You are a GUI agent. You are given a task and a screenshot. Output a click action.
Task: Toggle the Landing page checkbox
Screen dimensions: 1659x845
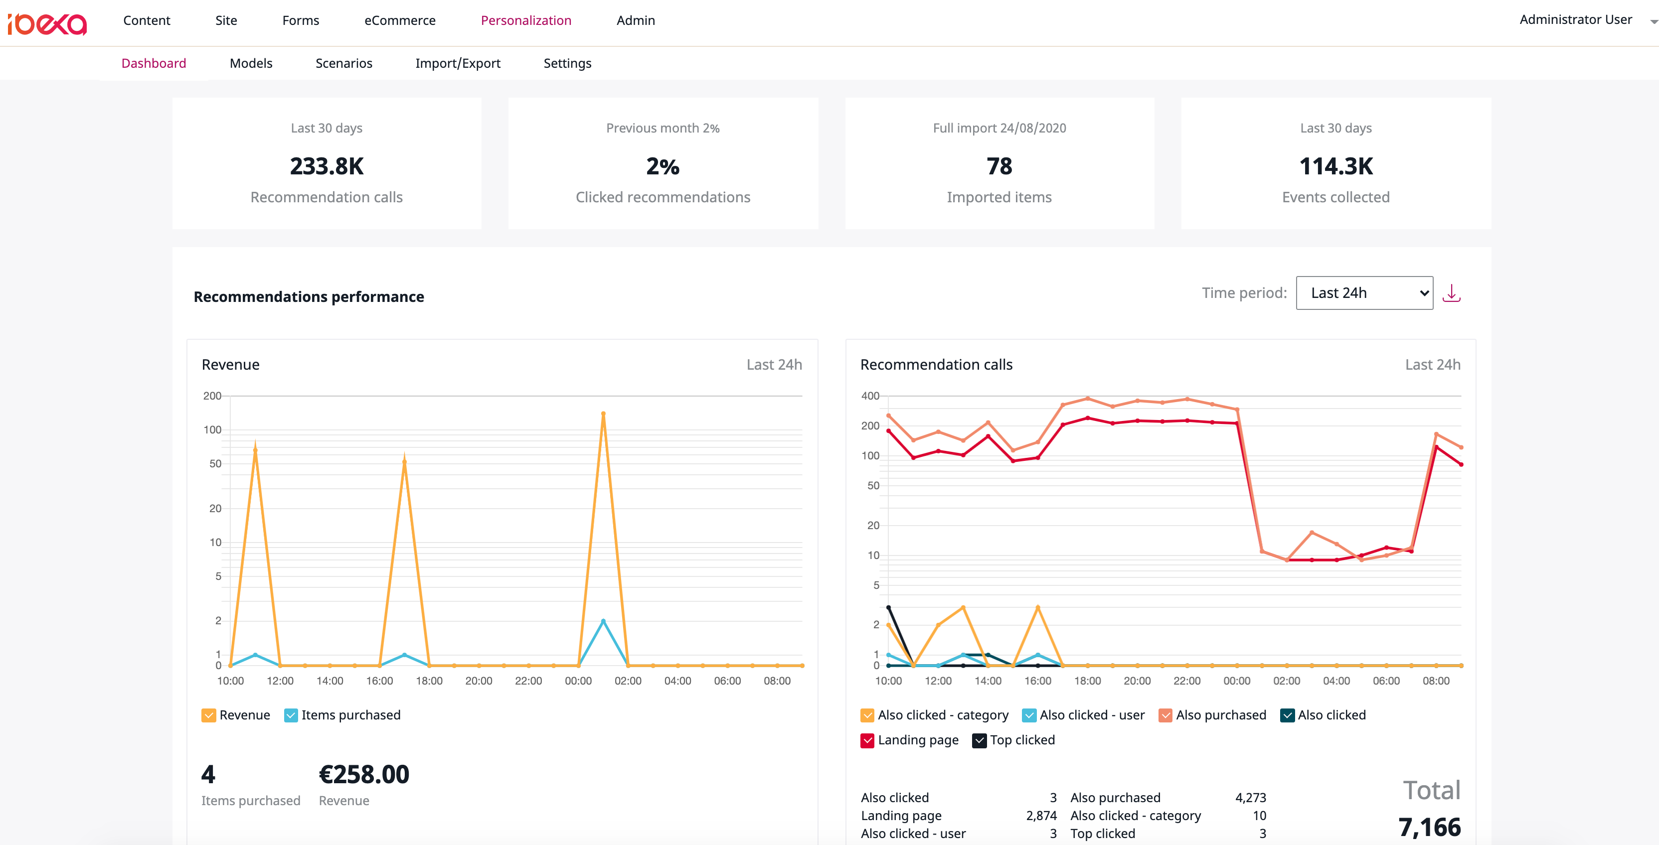point(866,740)
